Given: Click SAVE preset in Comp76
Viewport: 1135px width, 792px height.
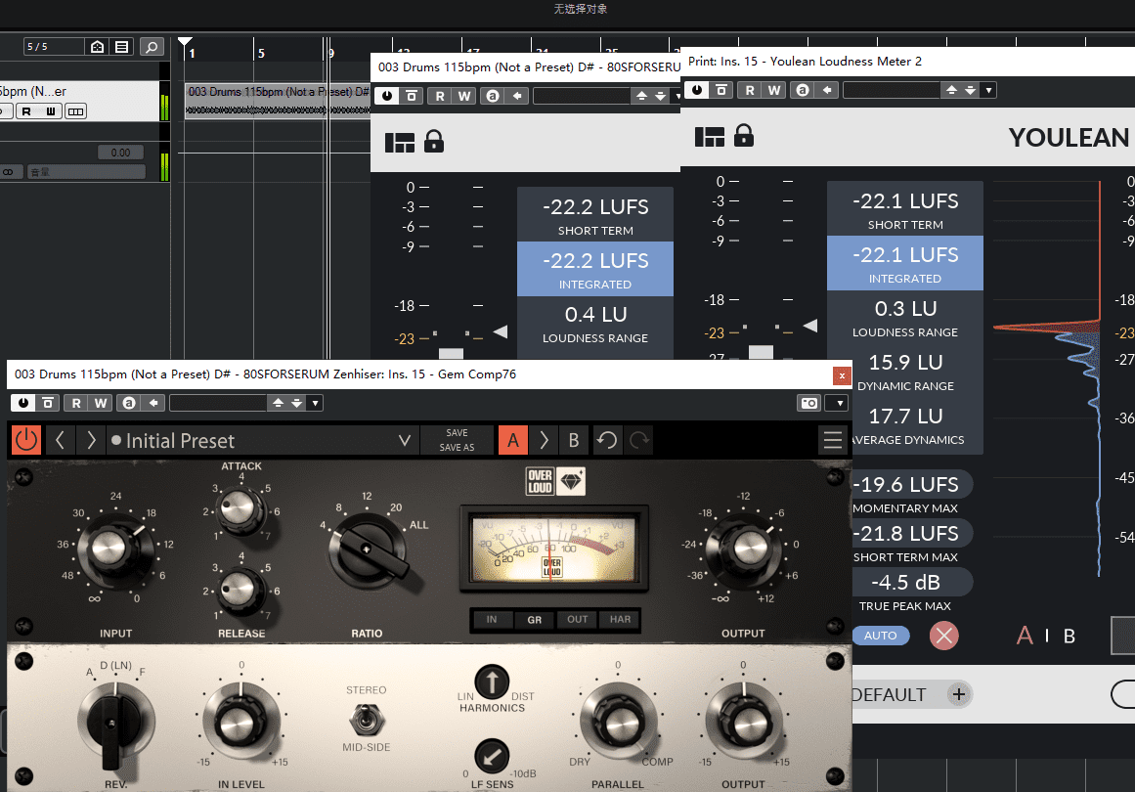Looking at the screenshot, I should pyautogui.click(x=457, y=433).
